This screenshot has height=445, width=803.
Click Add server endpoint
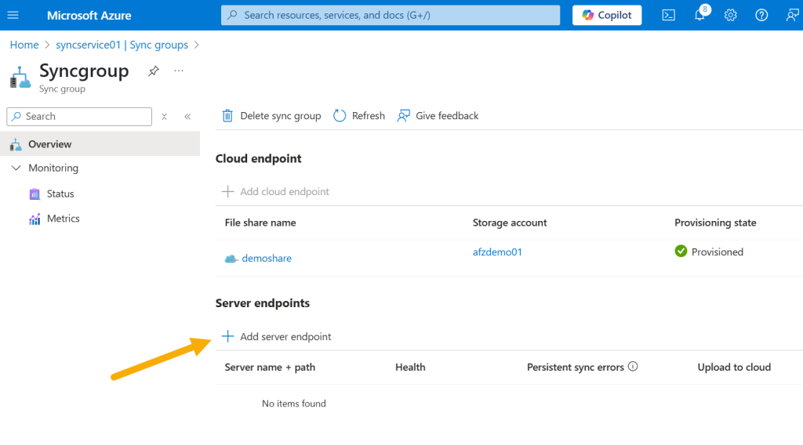pos(277,336)
